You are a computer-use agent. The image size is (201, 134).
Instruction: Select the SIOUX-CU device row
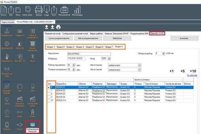[x=120, y=100]
